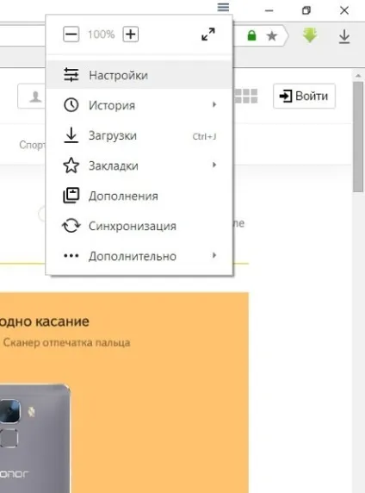Close the browser window
Image resolution: width=365 pixels, height=493 pixels.
click(344, 10)
